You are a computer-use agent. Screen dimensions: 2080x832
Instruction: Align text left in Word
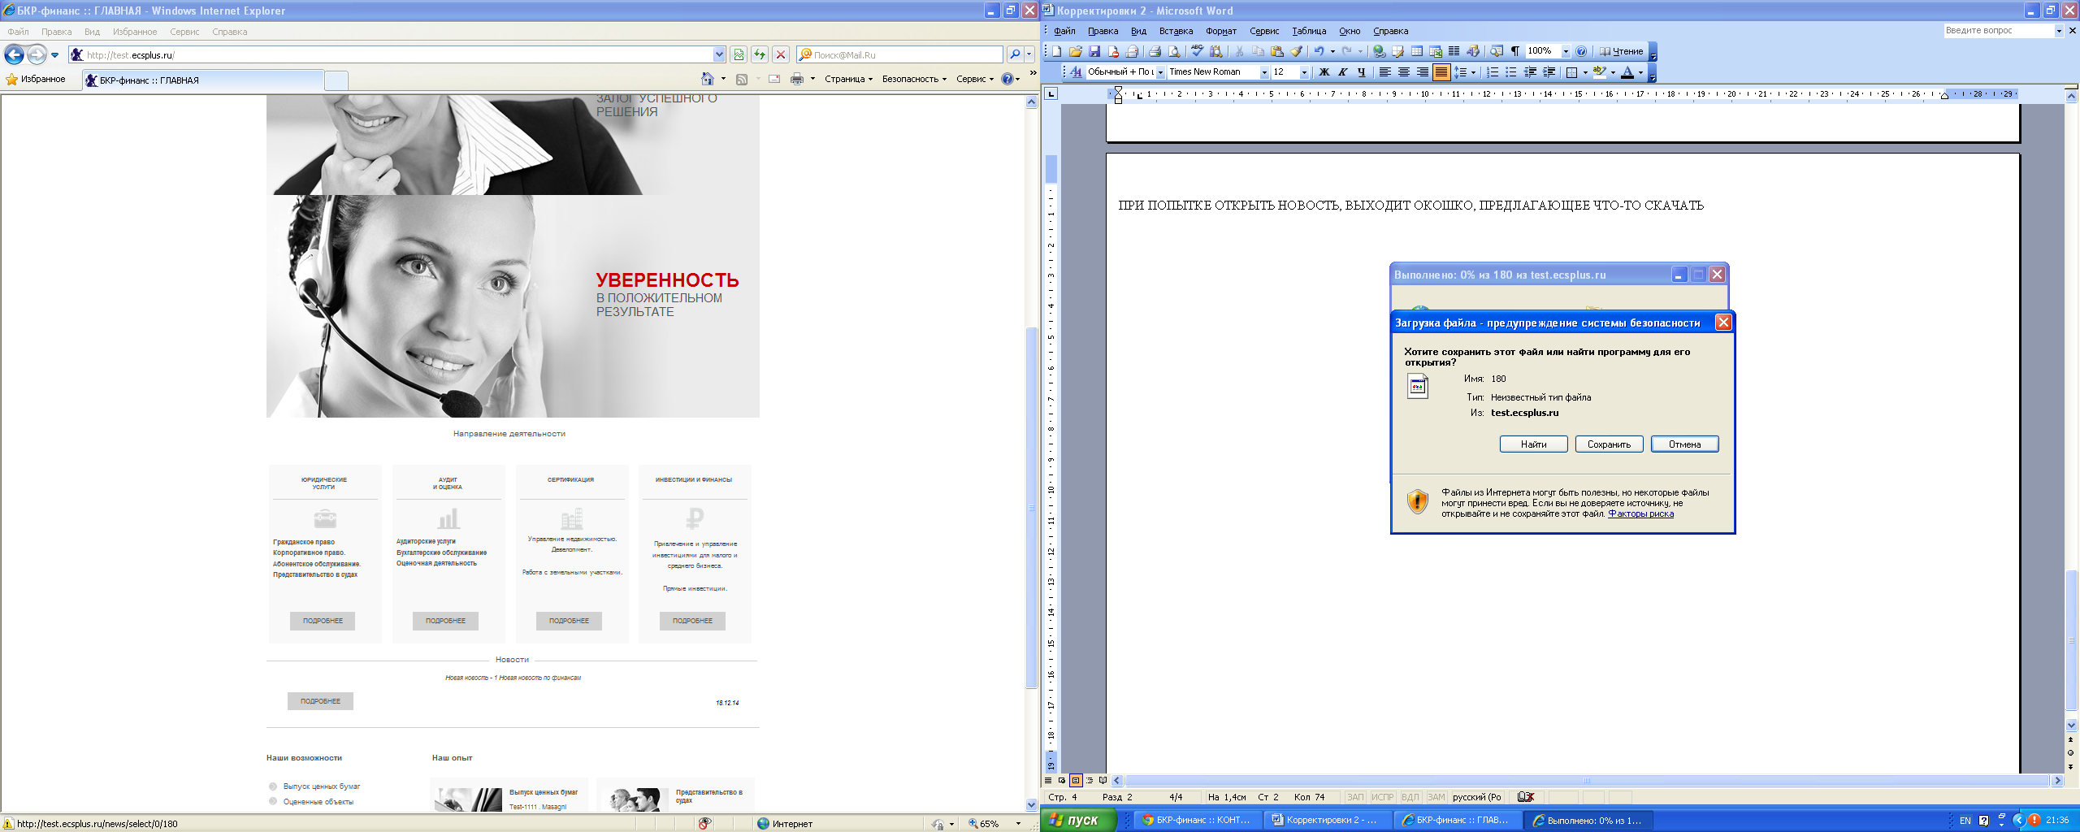point(1385,71)
